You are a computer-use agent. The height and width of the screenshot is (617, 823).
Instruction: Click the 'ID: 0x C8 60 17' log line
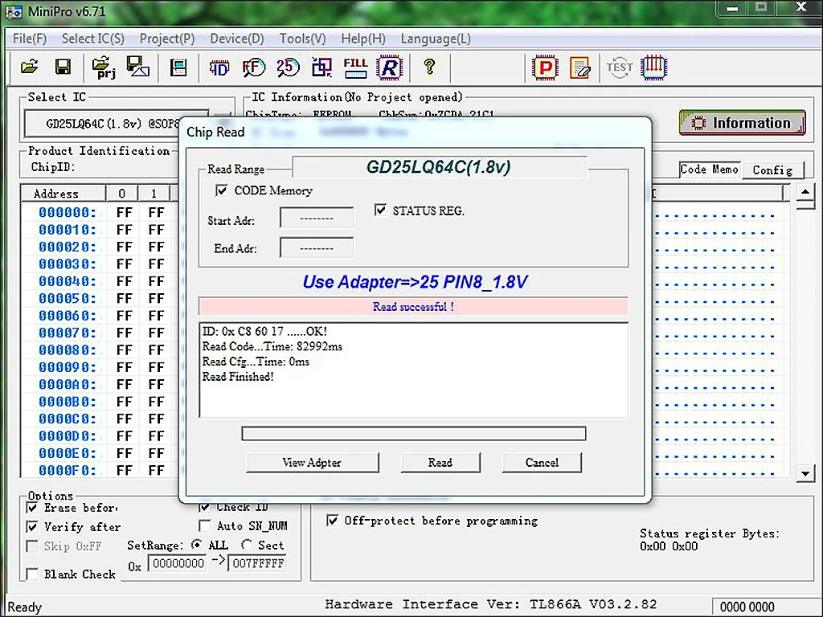click(x=264, y=332)
